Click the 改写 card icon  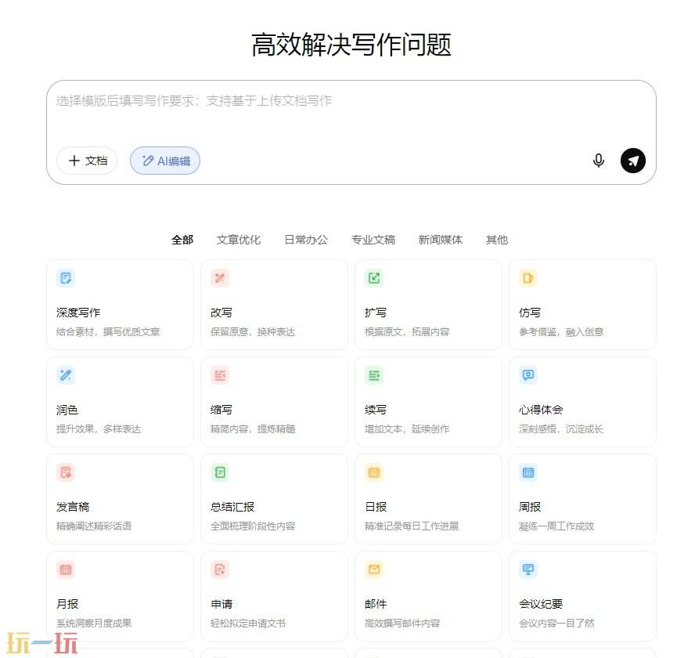point(220,278)
